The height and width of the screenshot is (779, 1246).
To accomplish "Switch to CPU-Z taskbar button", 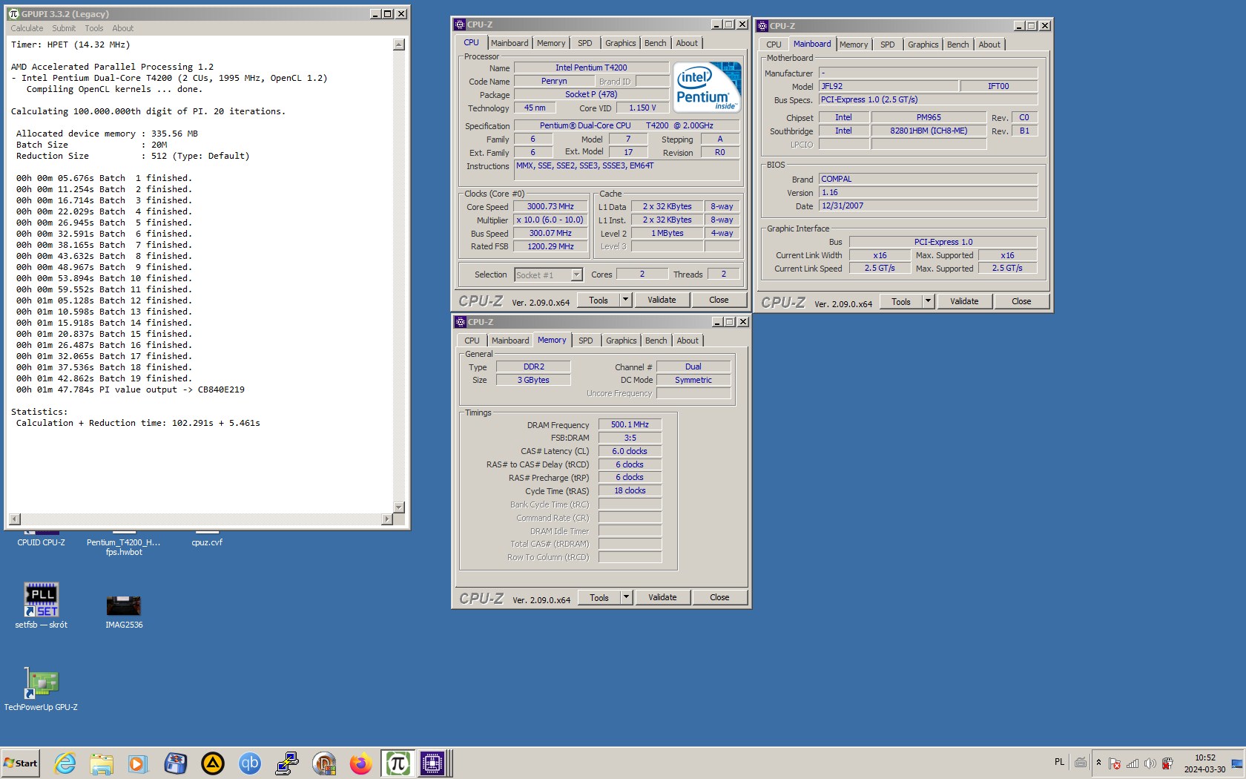I will pyautogui.click(x=432, y=763).
